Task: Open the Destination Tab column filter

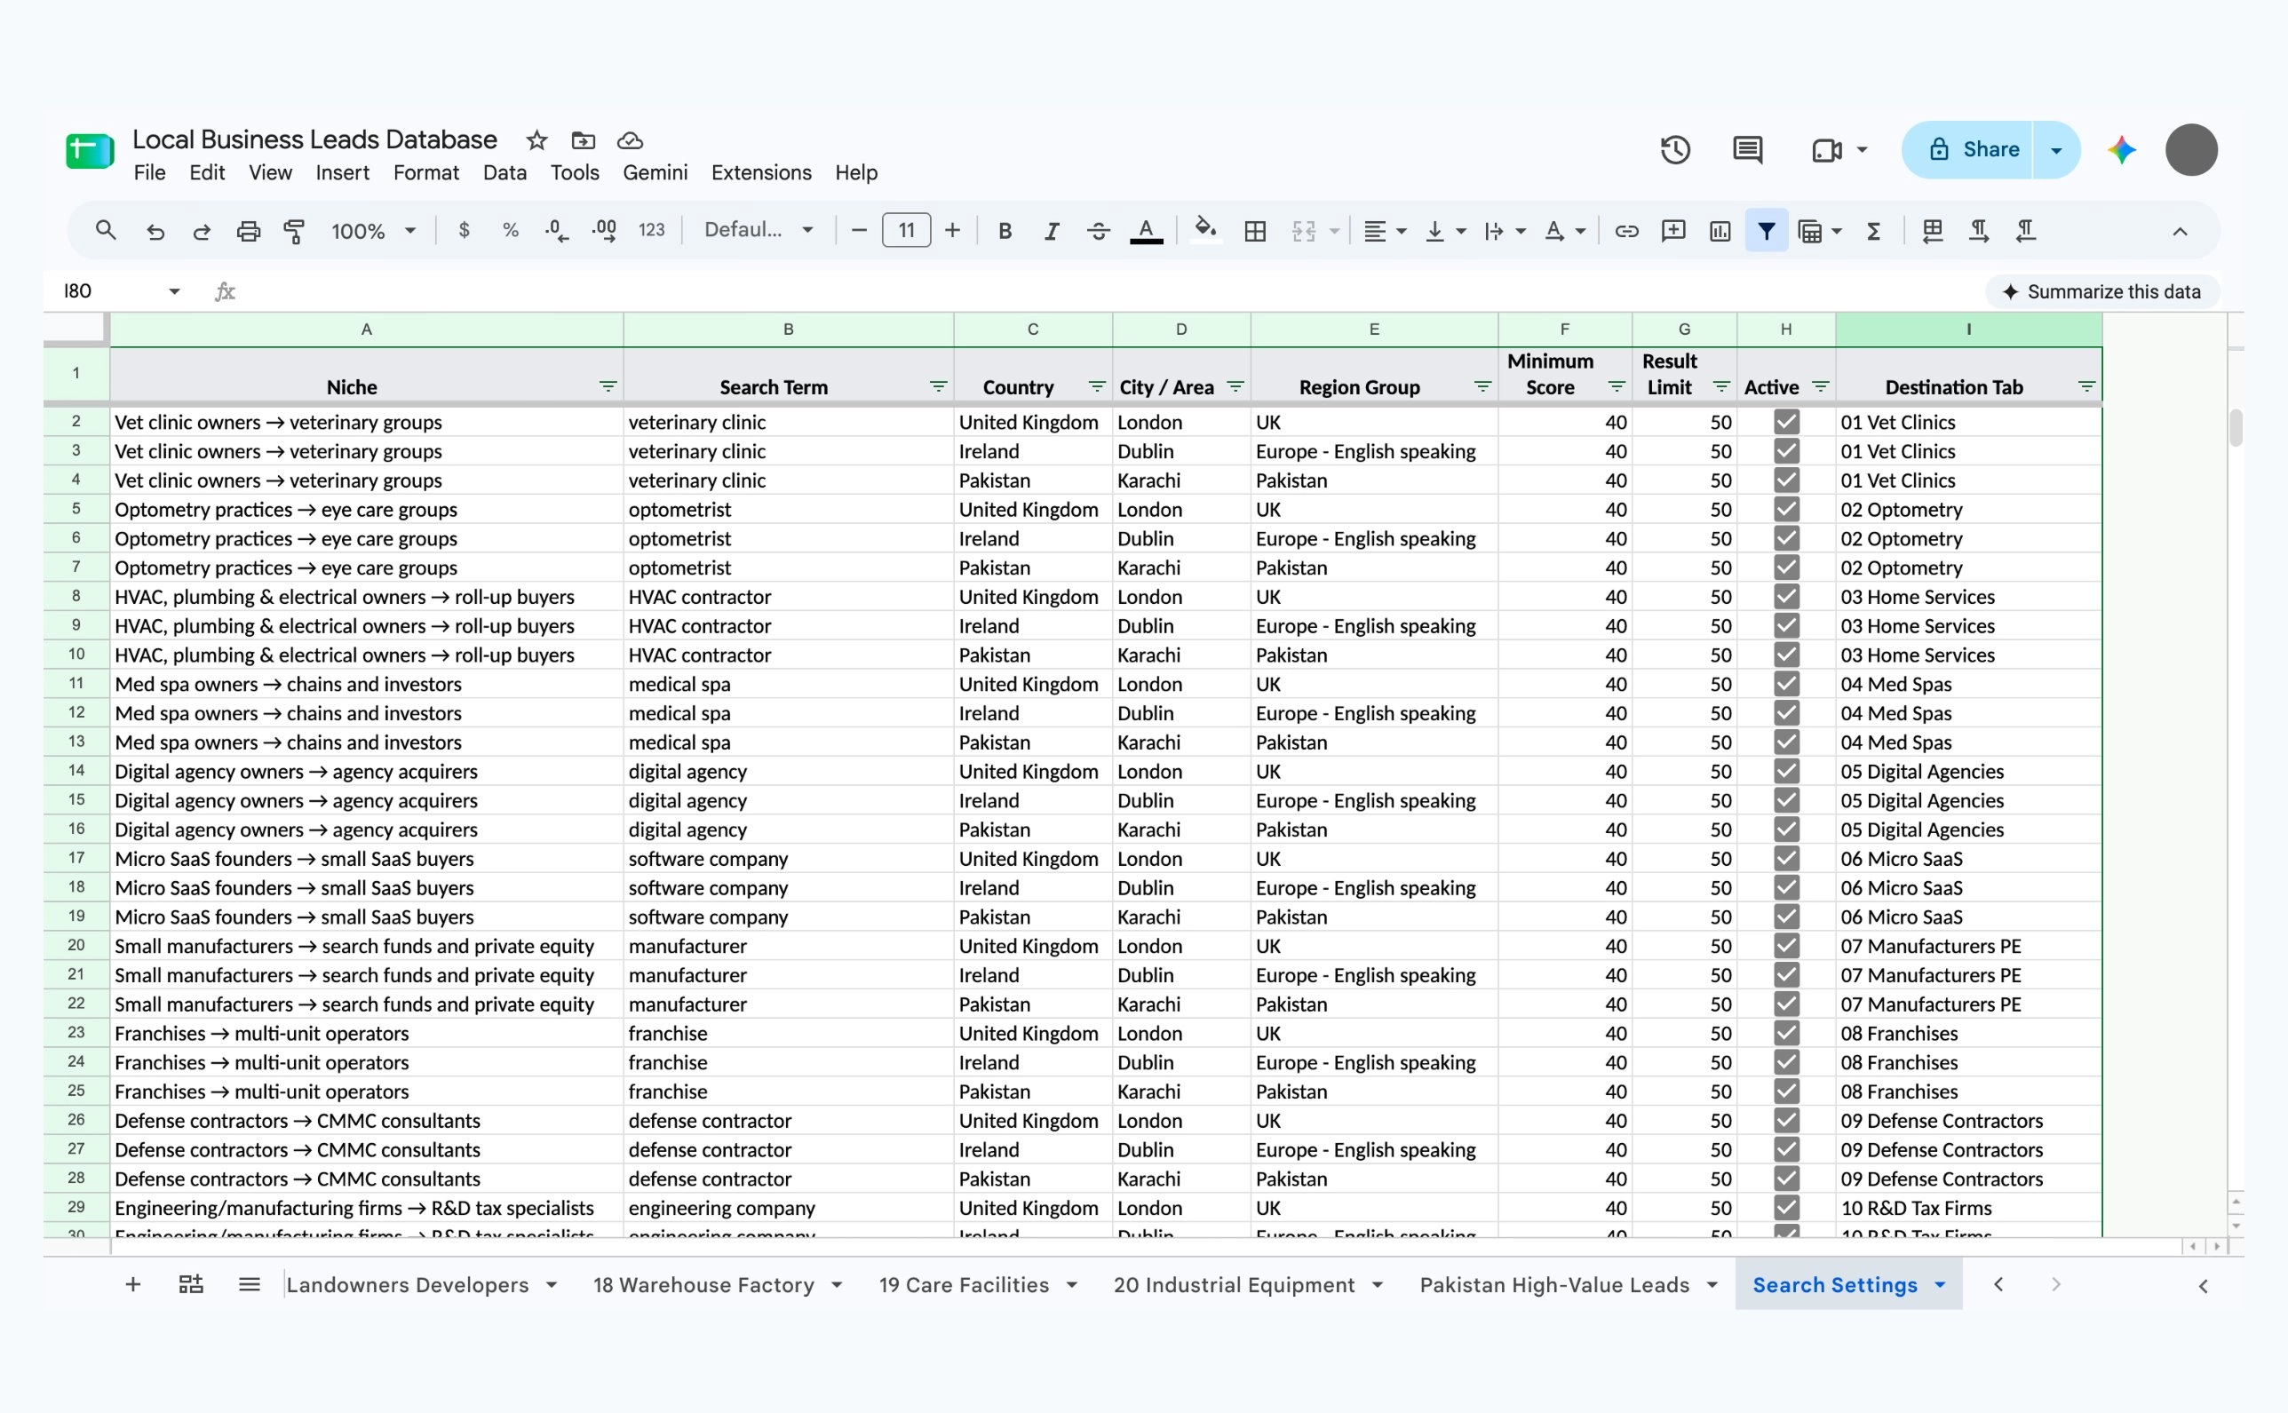Action: 2086,387
